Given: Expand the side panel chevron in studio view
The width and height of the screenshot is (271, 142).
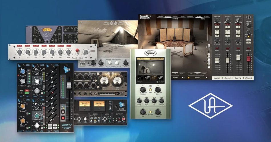Looking at the screenshot, I should coord(206,47).
